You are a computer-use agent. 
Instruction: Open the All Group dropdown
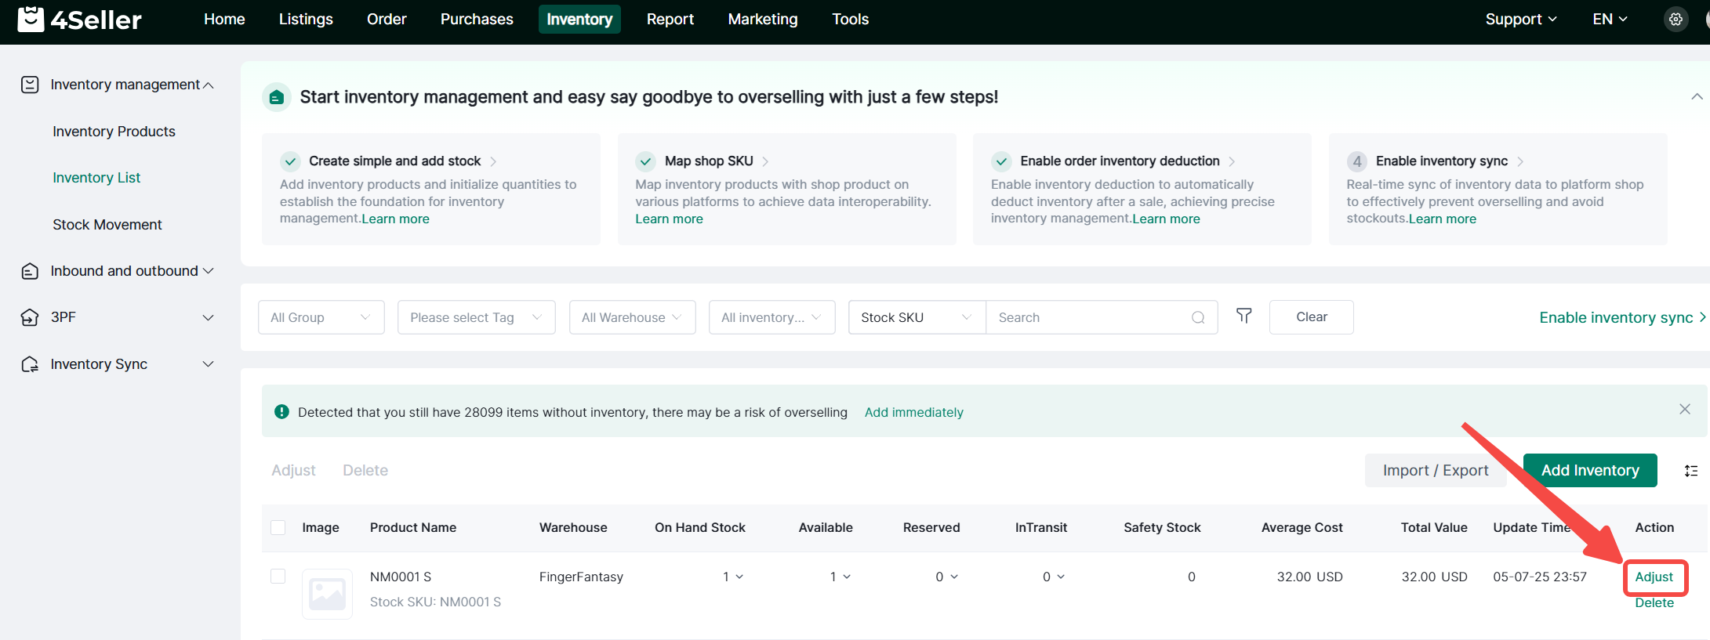pyautogui.click(x=321, y=317)
